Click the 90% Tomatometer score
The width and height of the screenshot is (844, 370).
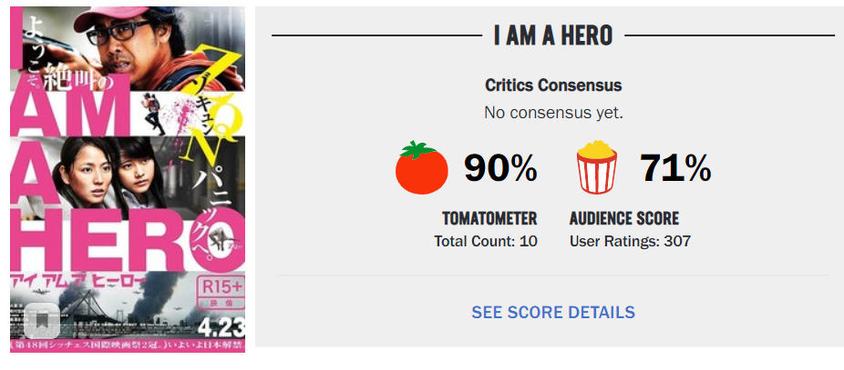500,168
